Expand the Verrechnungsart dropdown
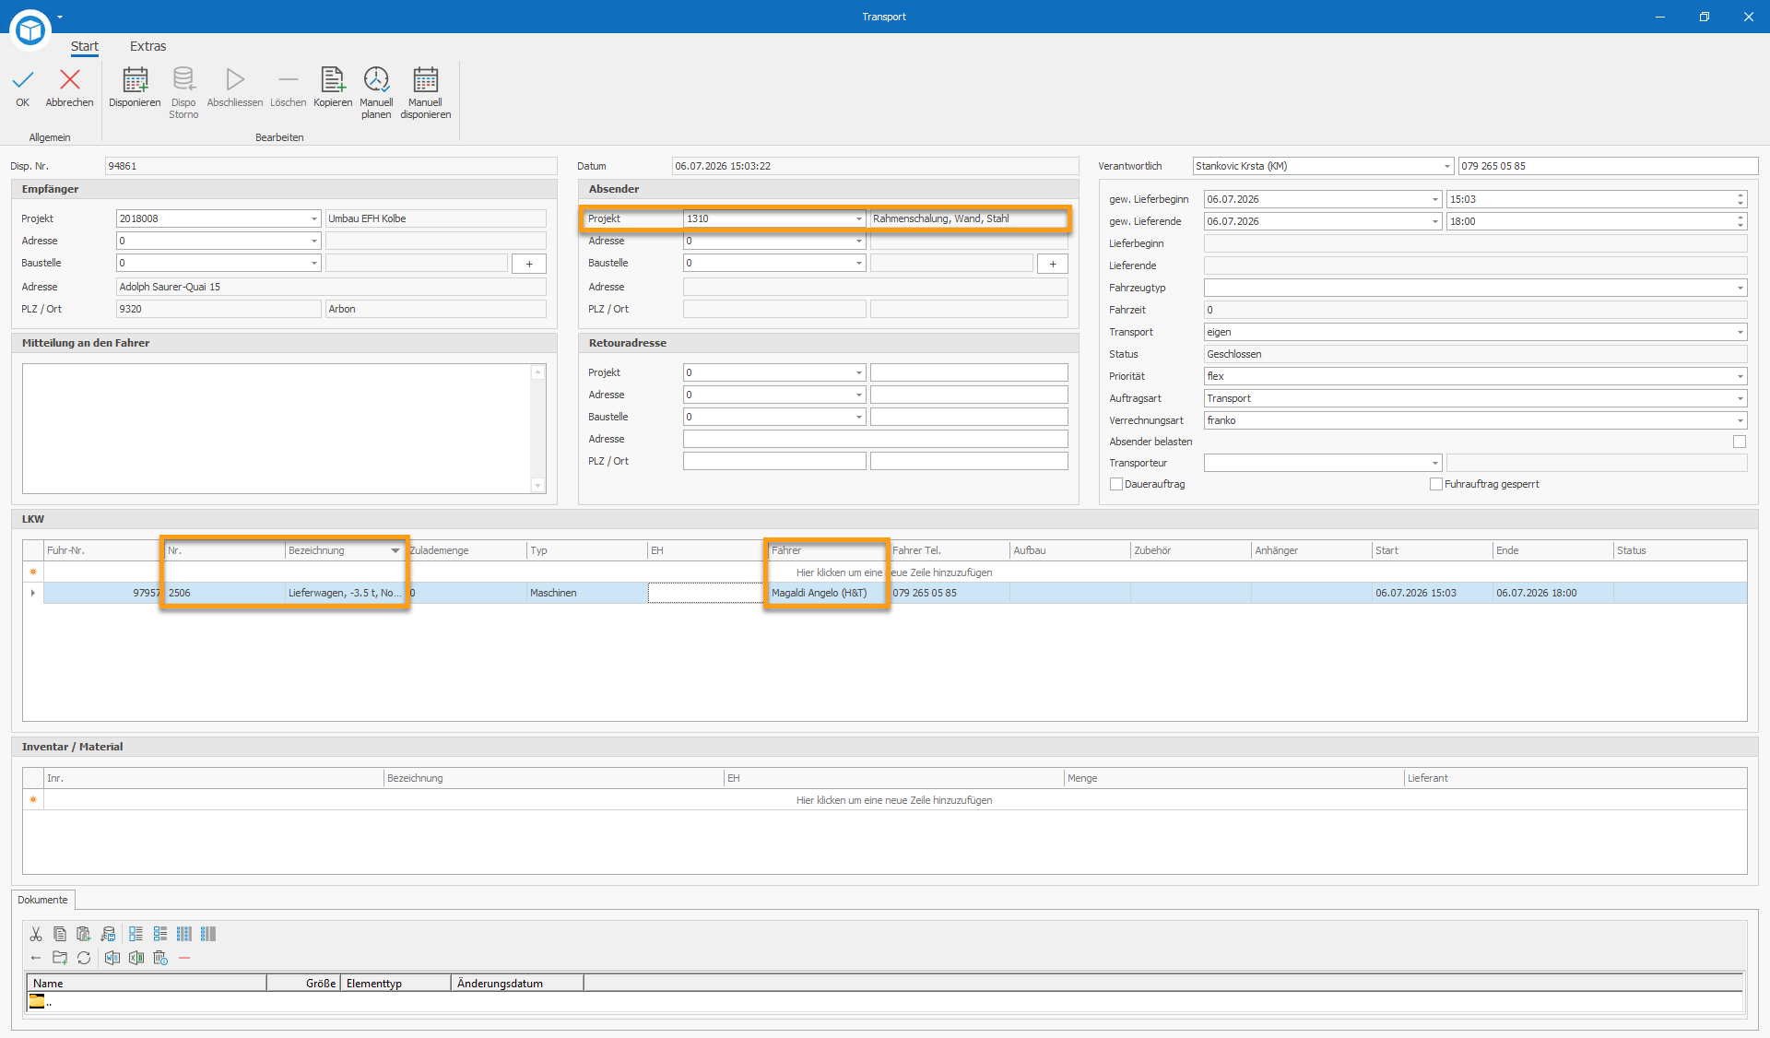1770x1038 pixels. pyautogui.click(x=1740, y=420)
